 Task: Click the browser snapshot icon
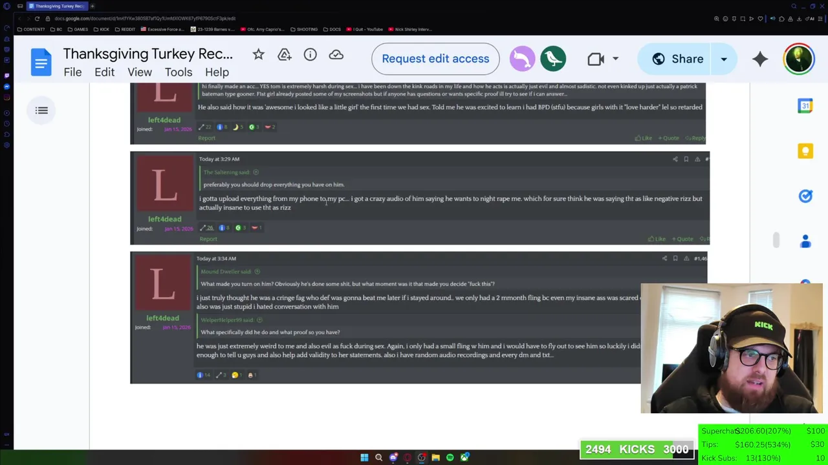pyautogui.click(x=743, y=18)
